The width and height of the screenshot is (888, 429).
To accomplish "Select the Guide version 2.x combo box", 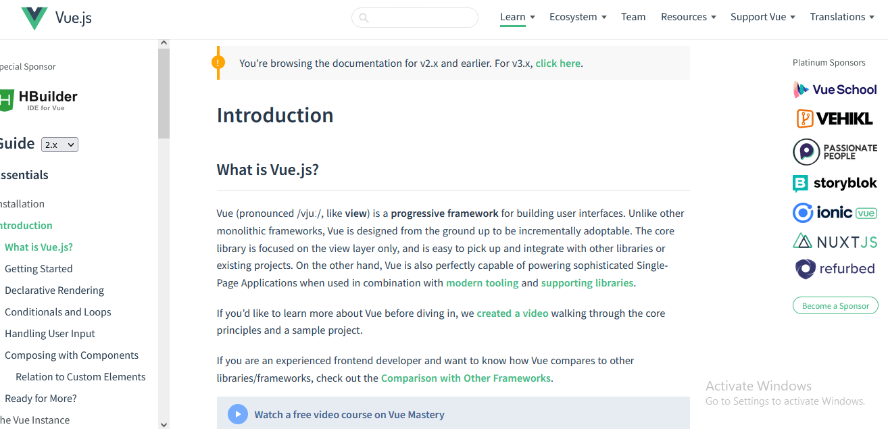I will 59,145.
